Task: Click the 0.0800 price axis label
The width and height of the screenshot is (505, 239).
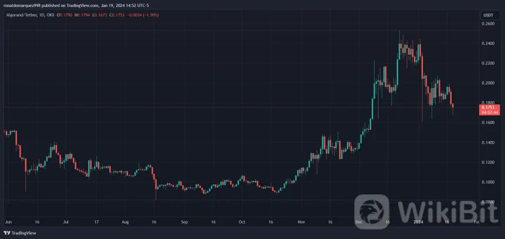Action: click(488, 202)
